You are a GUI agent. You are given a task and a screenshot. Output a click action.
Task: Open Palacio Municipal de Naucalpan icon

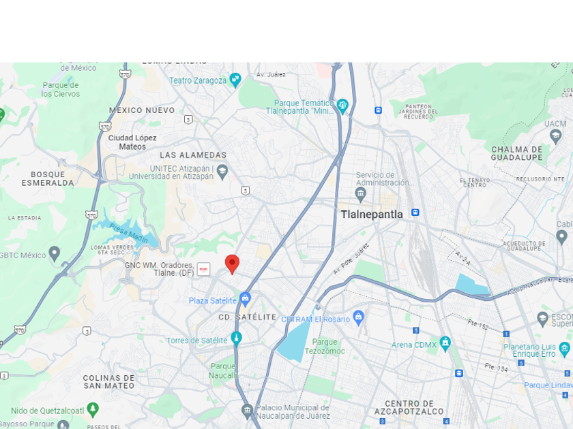point(248,411)
